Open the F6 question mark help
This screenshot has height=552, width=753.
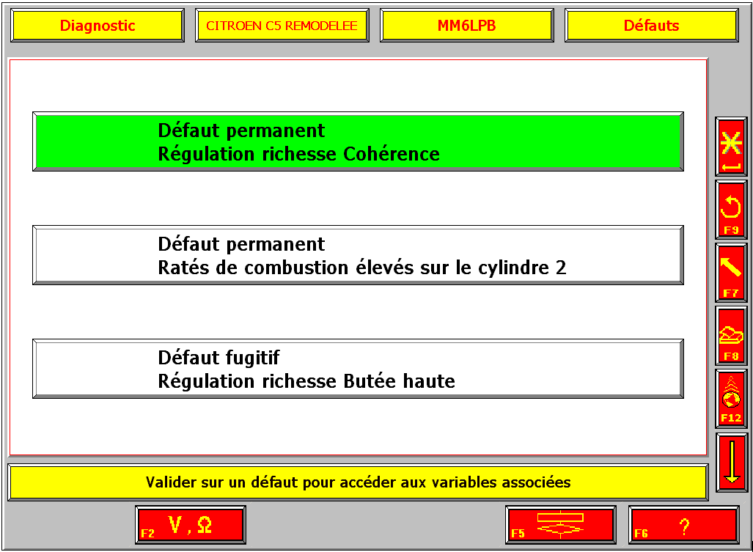click(x=683, y=525)
